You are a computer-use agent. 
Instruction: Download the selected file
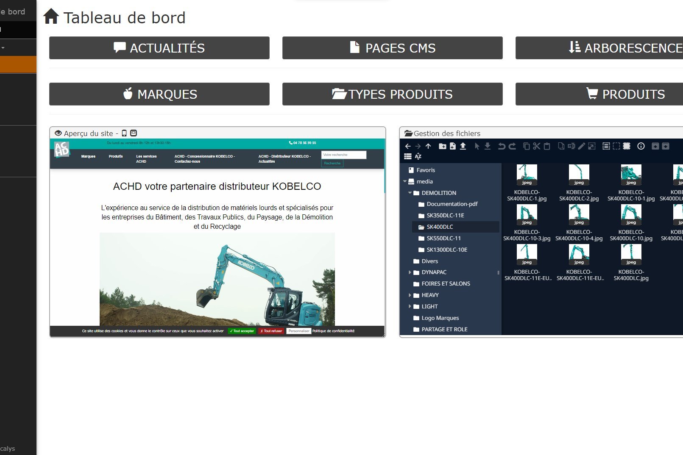(x=488, y=146)
